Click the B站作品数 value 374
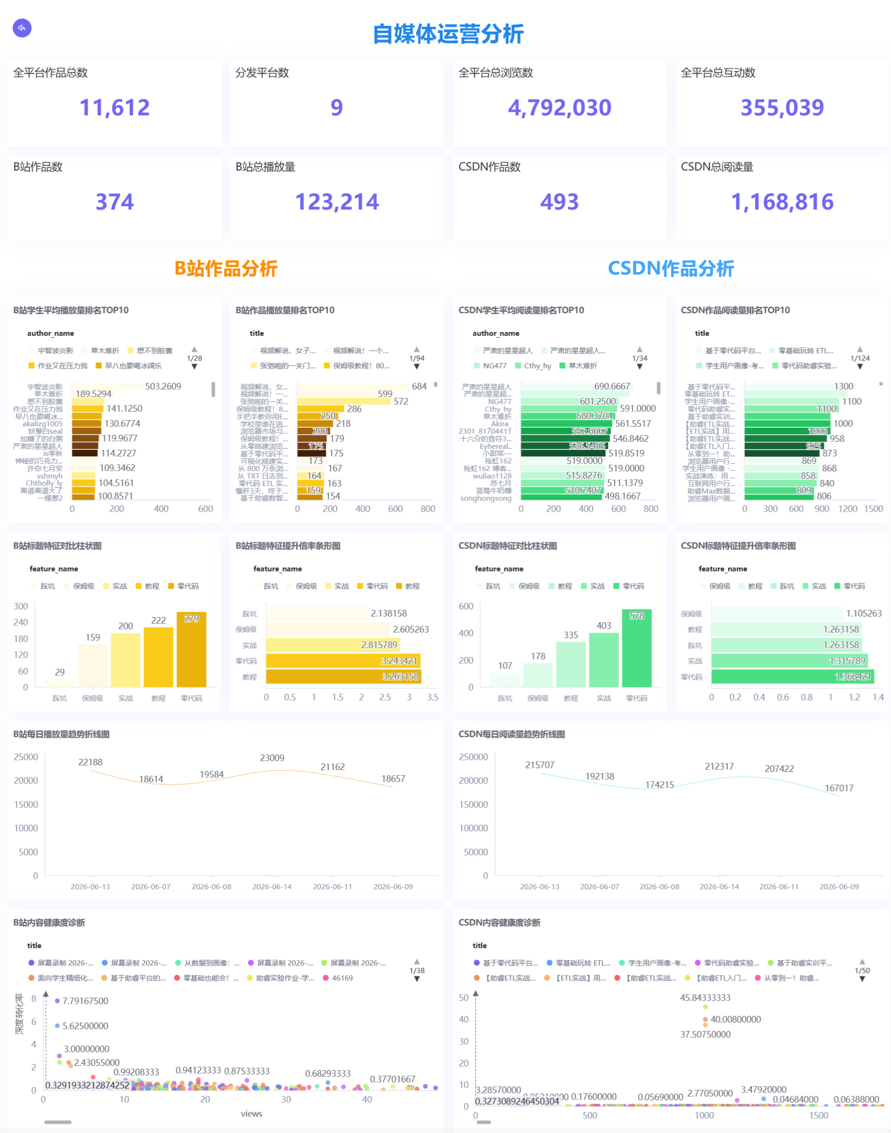The height and width of the screenshot is (1133, 891). [x=114, y=201]
